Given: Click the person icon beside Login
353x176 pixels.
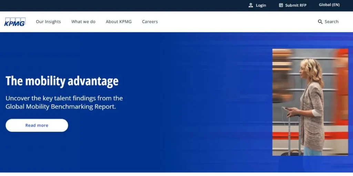Looking at the screenshot, I should click(x=251, y=5).
